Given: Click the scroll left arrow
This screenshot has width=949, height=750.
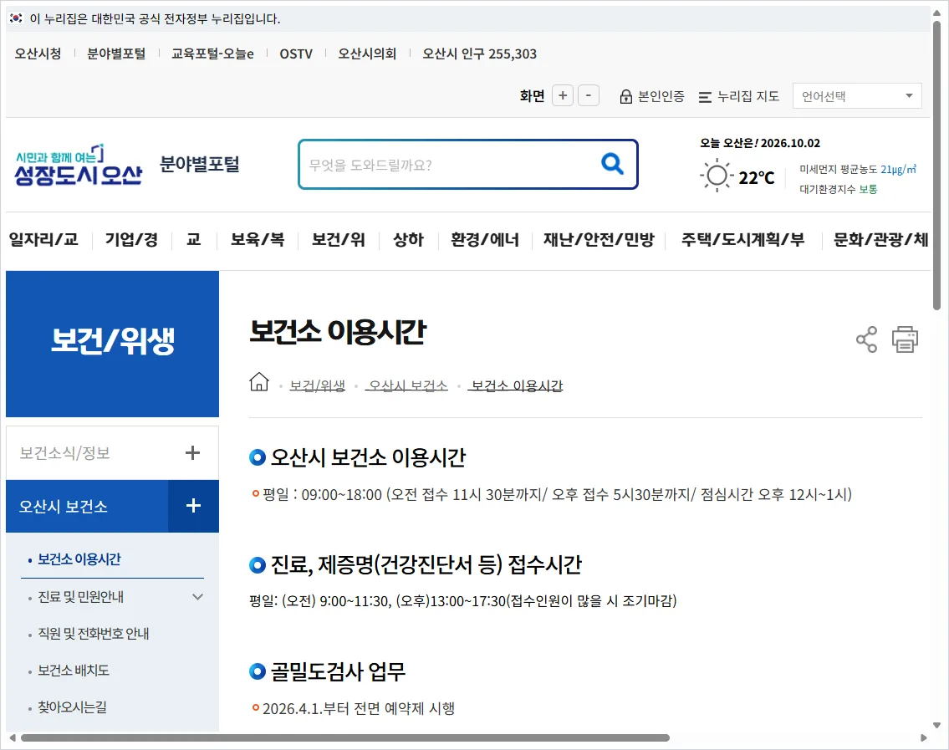Looking at the screenshot, I should pos(12,738).
